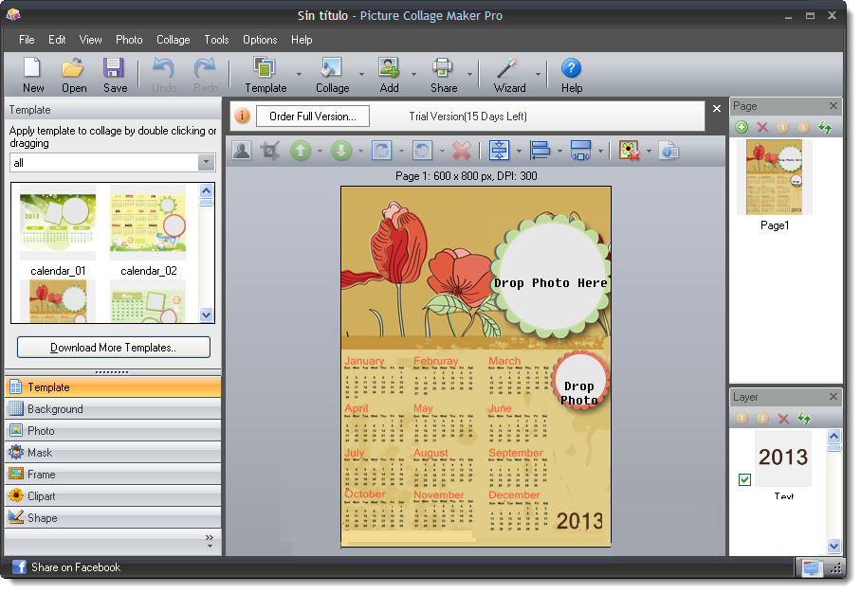
Task: Click the template list scroll down arrow
Action: pyautogui.click(x=206, y=314)
